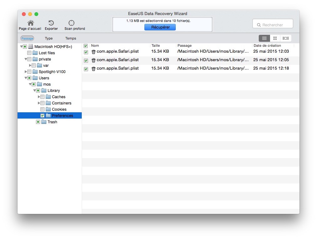
Task: Check the Cookies folder checkbox
Action: (x=43, y=109)
